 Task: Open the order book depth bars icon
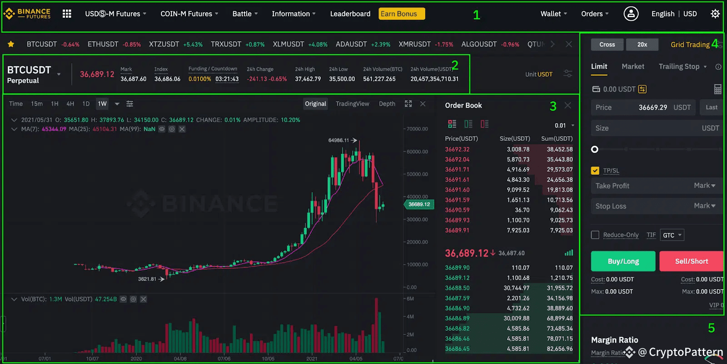click(569, 253)
